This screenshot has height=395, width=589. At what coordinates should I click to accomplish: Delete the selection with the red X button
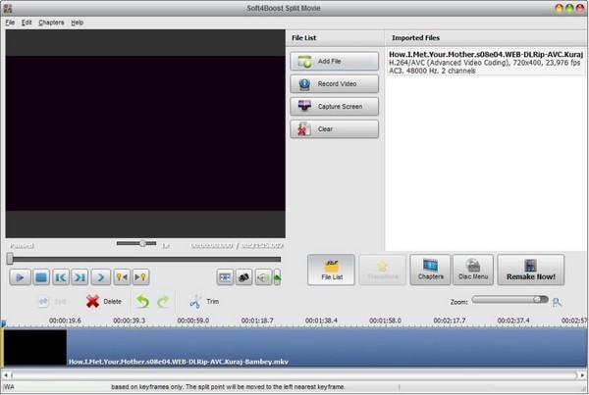coord(104,302)
